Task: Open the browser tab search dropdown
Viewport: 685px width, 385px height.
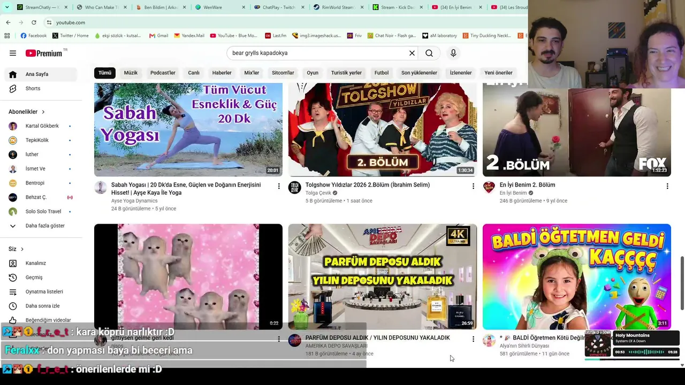Action: tap(7, 7)
